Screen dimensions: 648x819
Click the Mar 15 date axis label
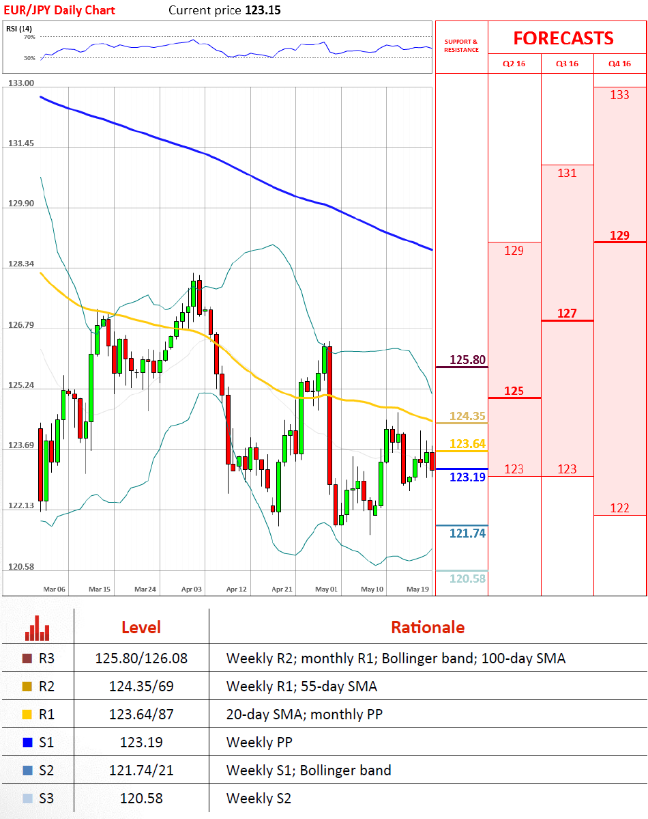click(100, 589)
